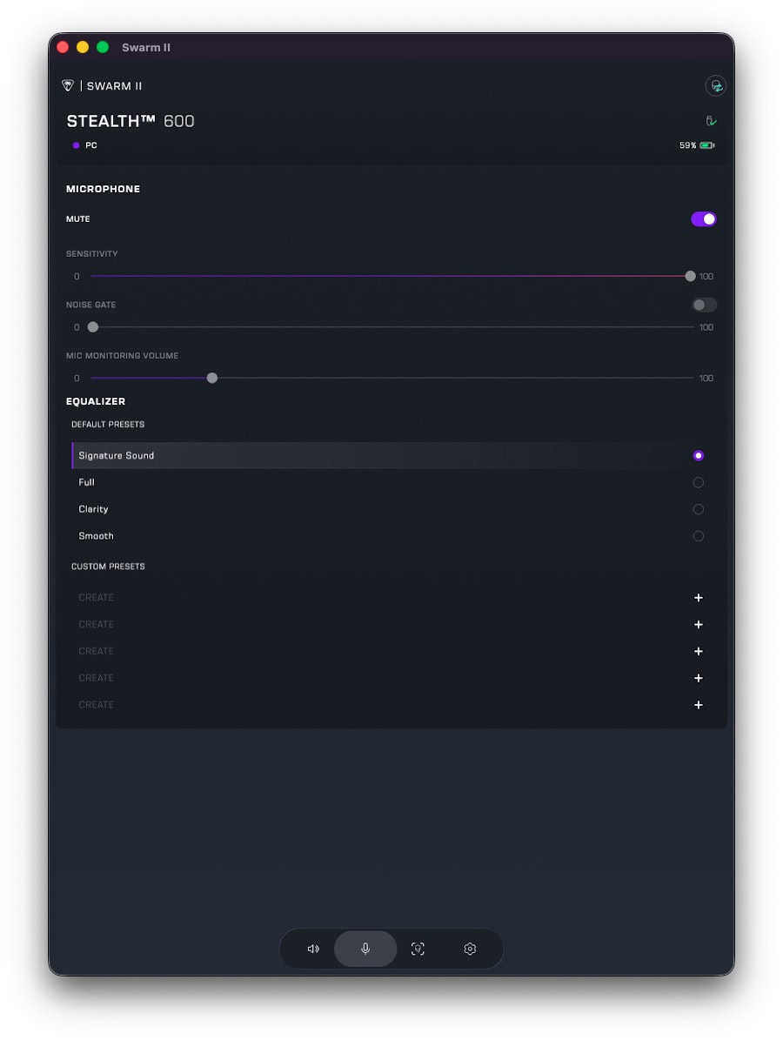Add third custom preset with plus icon

tap(698, 651)
